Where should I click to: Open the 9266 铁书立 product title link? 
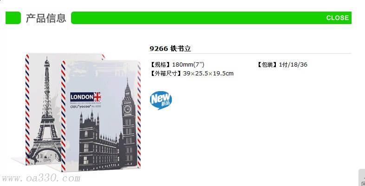[170, 49]
